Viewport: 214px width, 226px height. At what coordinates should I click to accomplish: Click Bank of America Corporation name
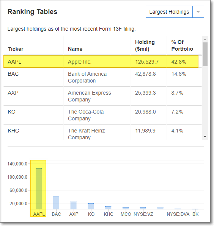(x=87, y=77)
